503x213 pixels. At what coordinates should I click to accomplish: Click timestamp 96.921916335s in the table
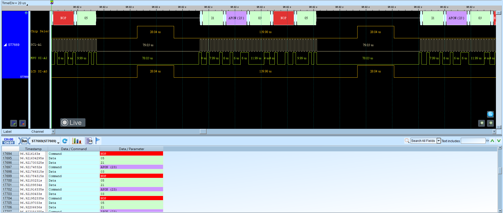pos(32,189)
